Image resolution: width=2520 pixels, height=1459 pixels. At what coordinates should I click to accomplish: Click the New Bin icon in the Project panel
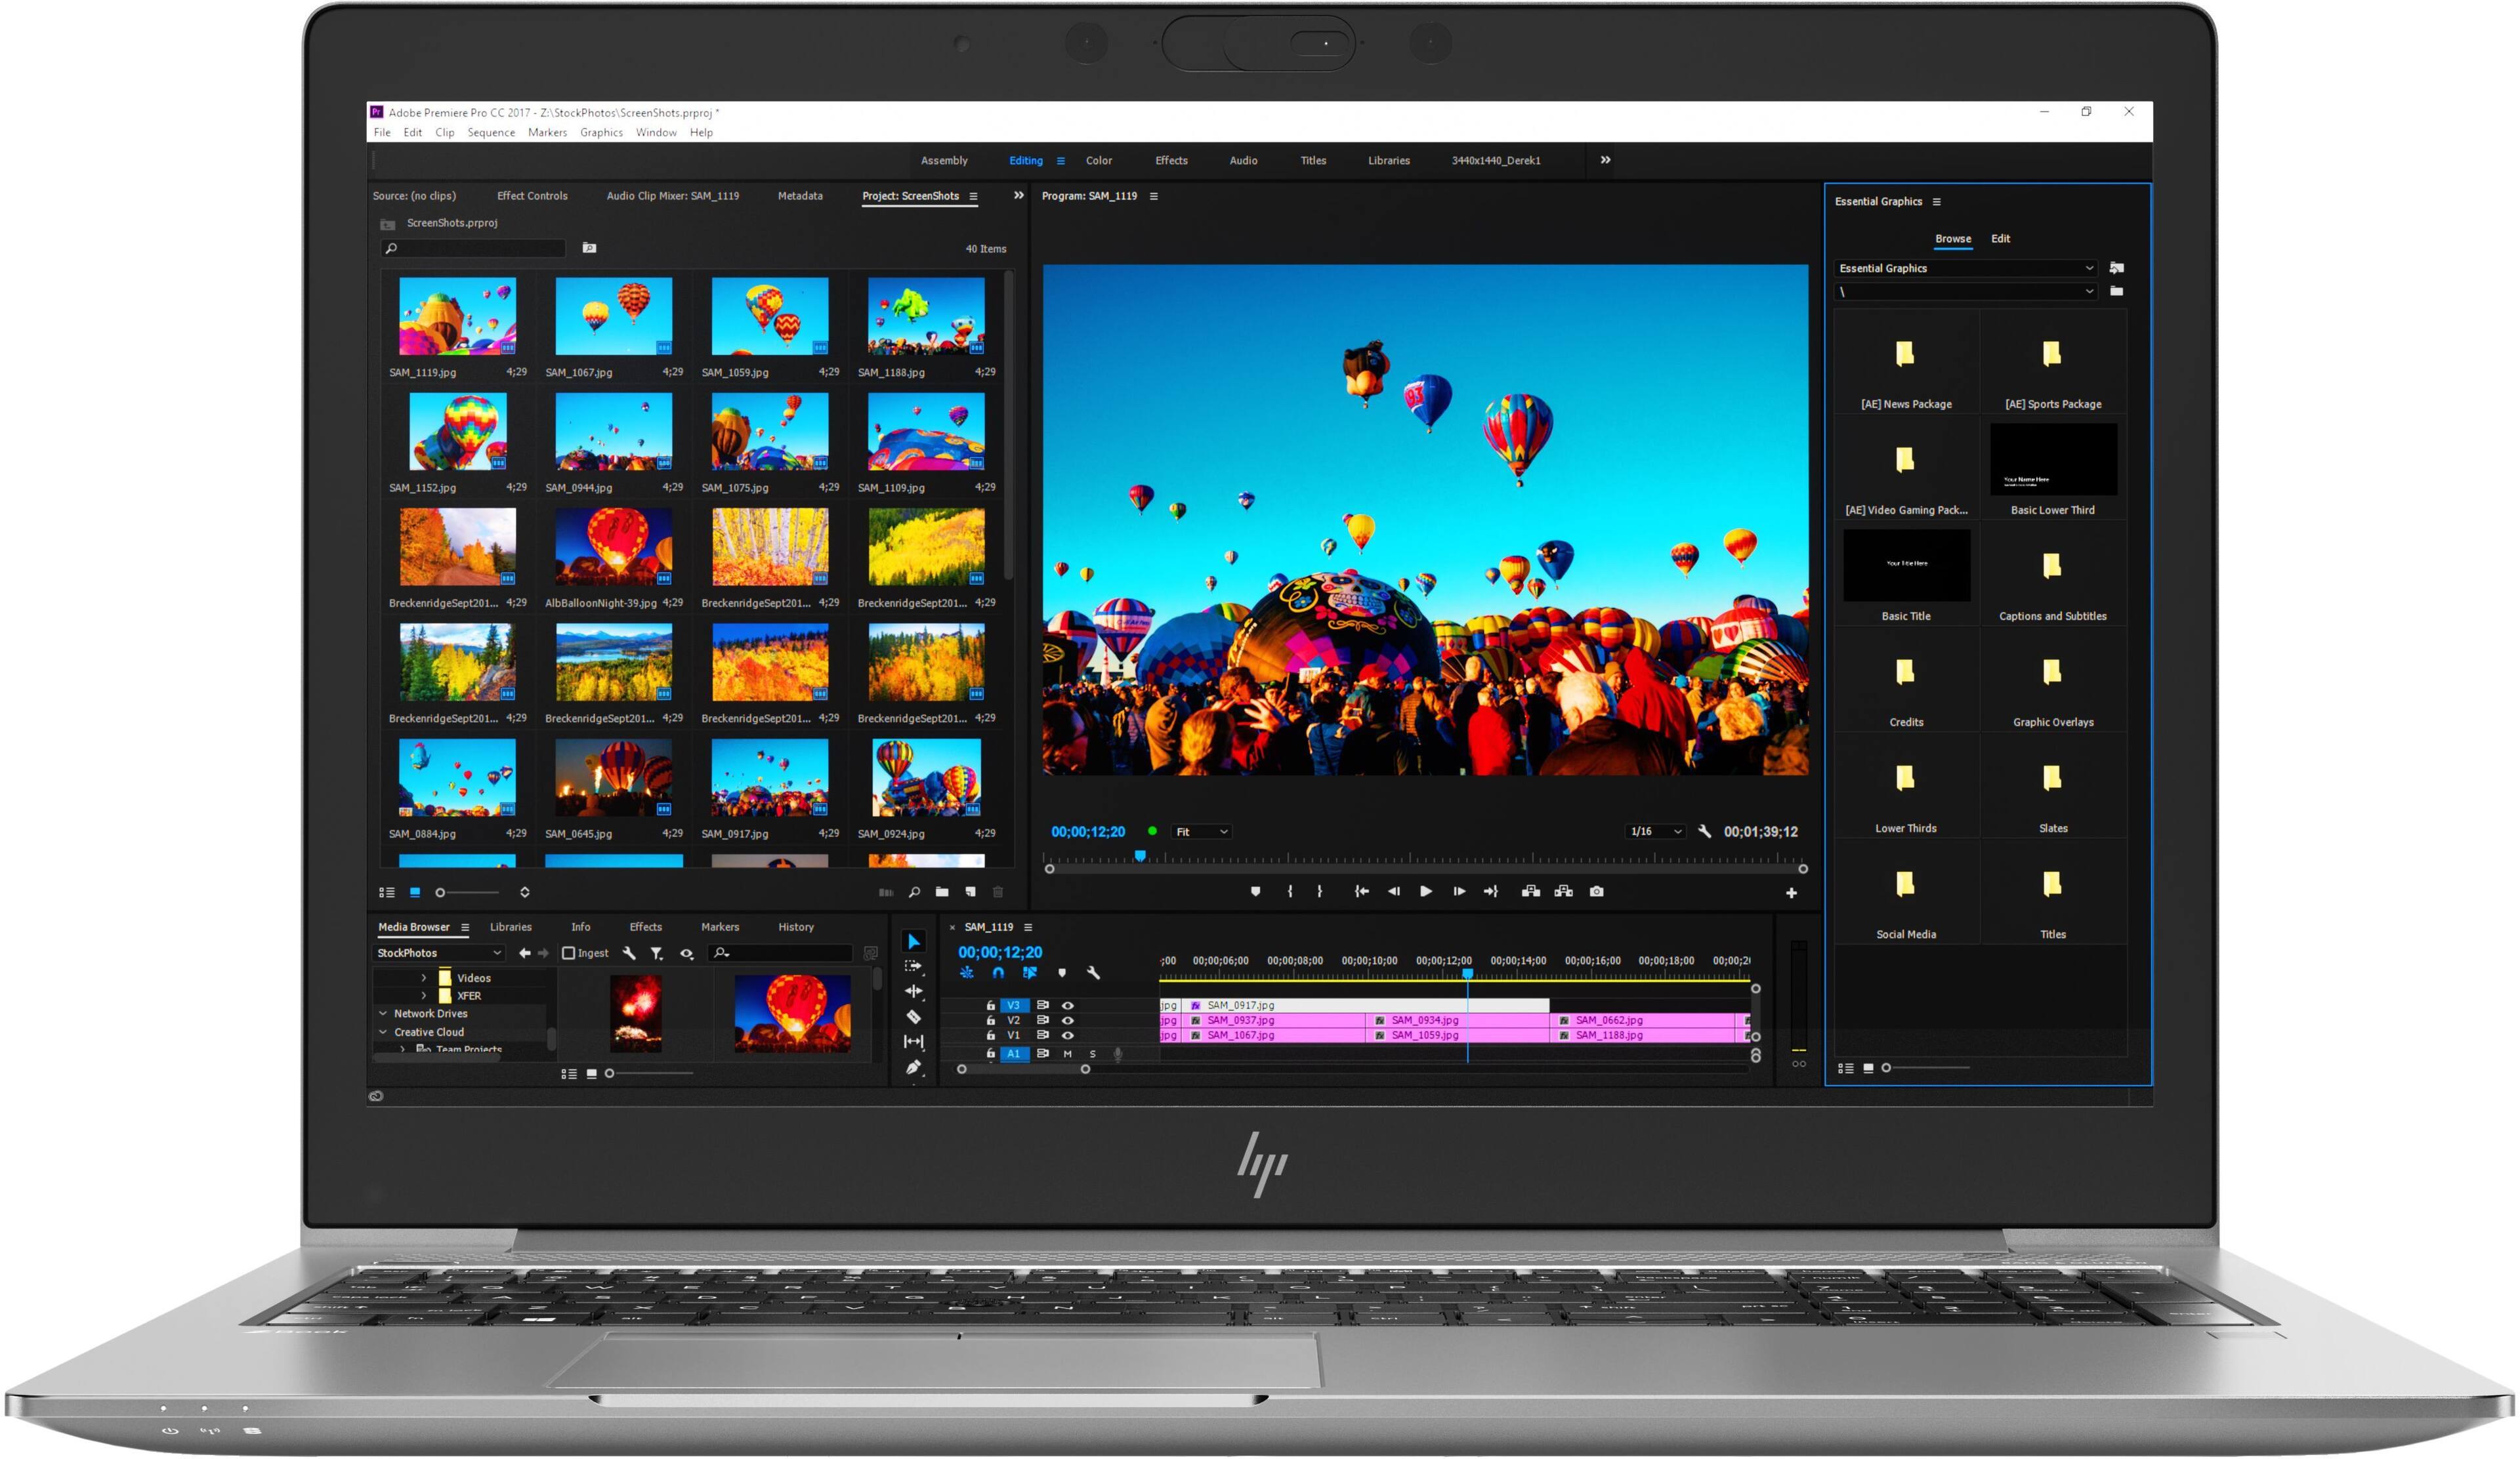[941, 892]
